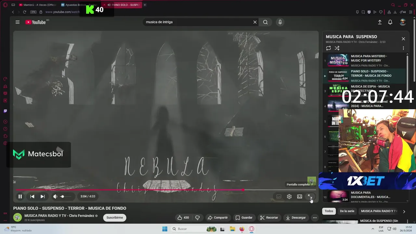This screenshot has height=234, width=416.
Task: Open File Explorer from taskbar
Action: click(232, 229)
